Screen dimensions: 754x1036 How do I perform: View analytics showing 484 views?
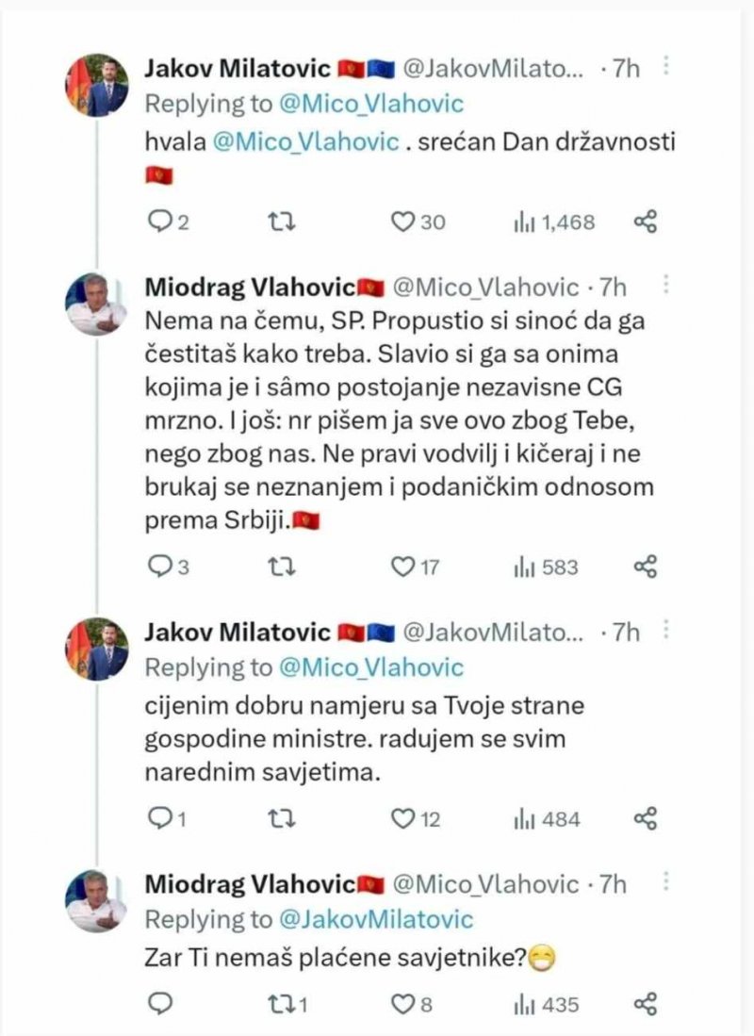[x=546, y=818]
